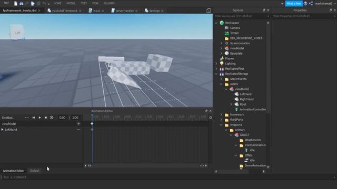This screenshot has width=337, height=189.
Task: Select the Attachments folder in Explorer
Action: (253, 140)
